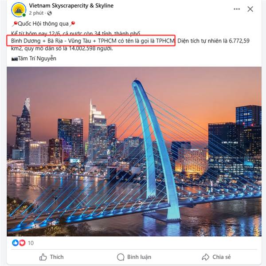Click the share arrow icon

pos(205,257)
